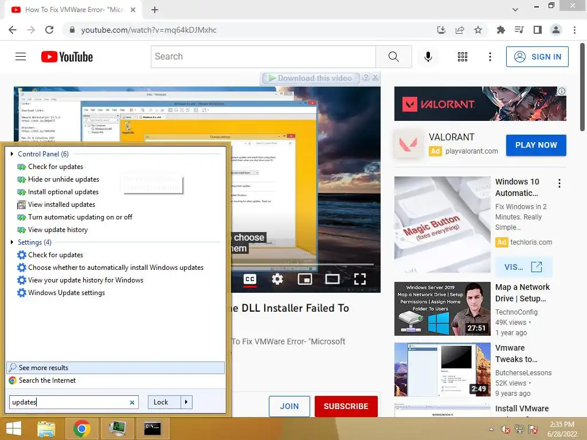The width and height of the screenshot is (587, 440).
Task: Open Windows Start button
Action: coord(14,429)
